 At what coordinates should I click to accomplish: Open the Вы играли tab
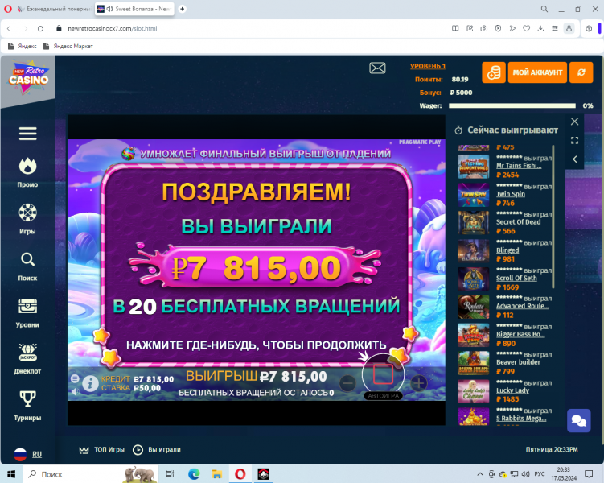(x=157, y=450)
